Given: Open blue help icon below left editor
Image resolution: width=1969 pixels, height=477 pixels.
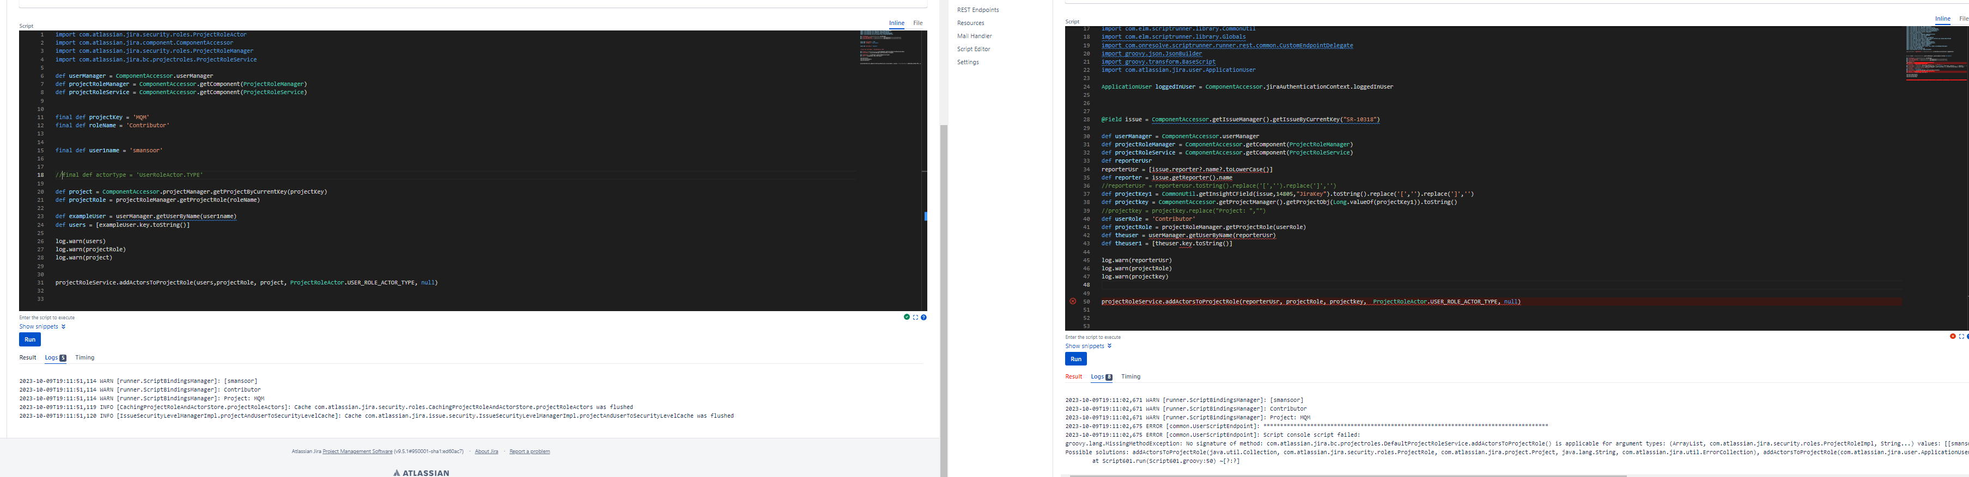Looking at the screenshot, I should click(923, 317).
